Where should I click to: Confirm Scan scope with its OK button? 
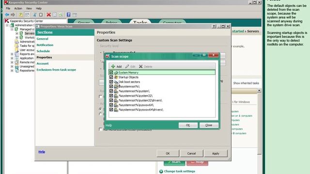pyautogui.click(x=188, y=125)
